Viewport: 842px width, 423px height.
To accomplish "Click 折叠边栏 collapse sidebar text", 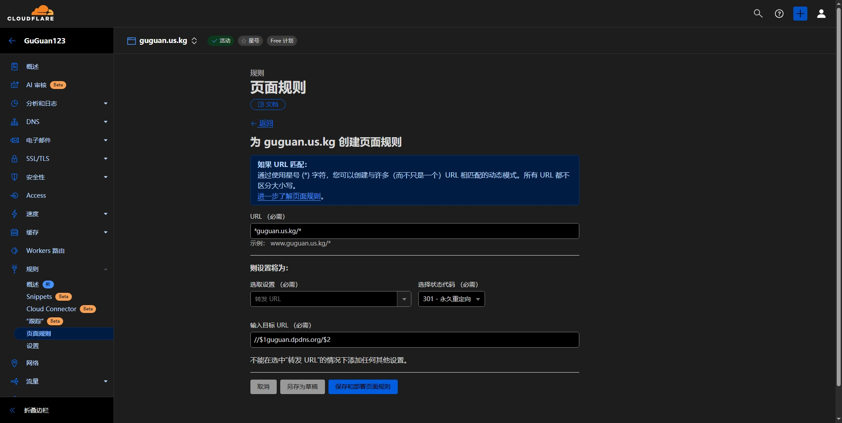I will (36, 410).
